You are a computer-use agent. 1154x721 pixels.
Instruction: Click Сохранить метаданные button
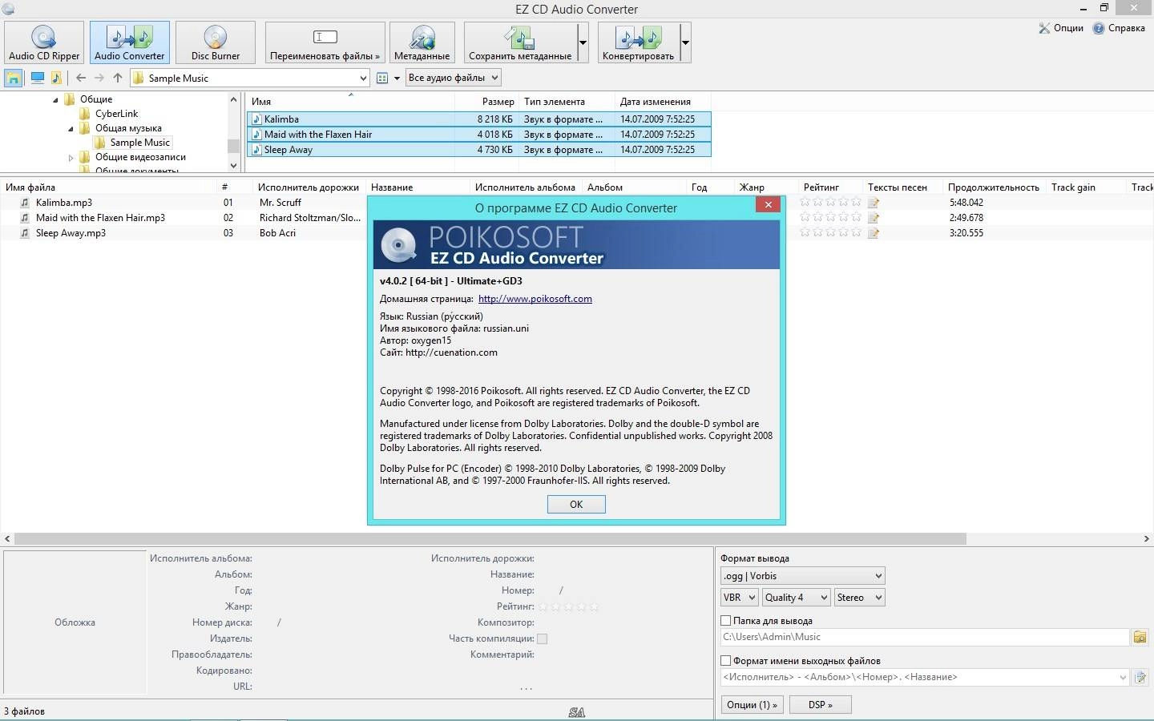[x=520, y=42]
